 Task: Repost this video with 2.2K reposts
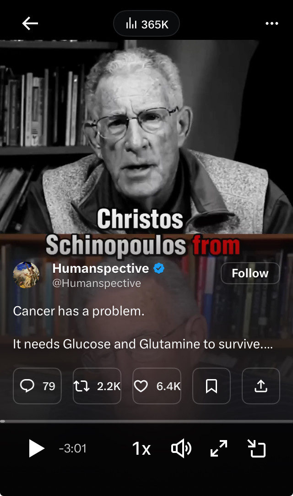[x=97, y=386]
